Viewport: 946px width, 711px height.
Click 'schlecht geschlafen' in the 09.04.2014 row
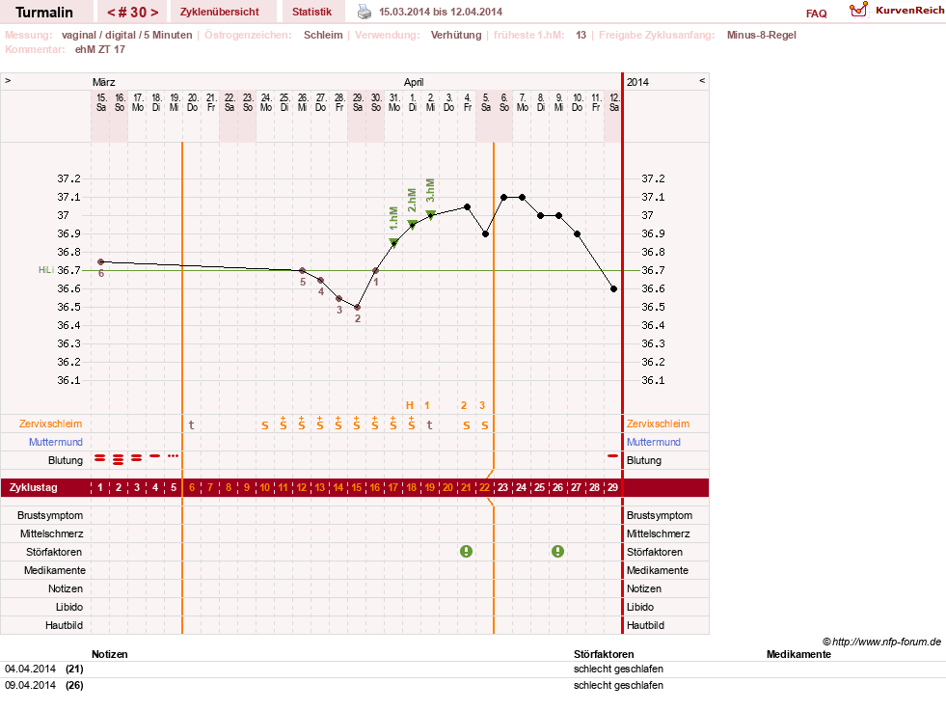click(618, 685)
